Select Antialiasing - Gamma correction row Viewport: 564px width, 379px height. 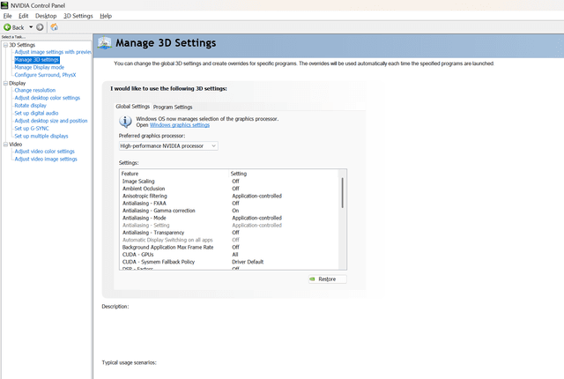[230, 211]
